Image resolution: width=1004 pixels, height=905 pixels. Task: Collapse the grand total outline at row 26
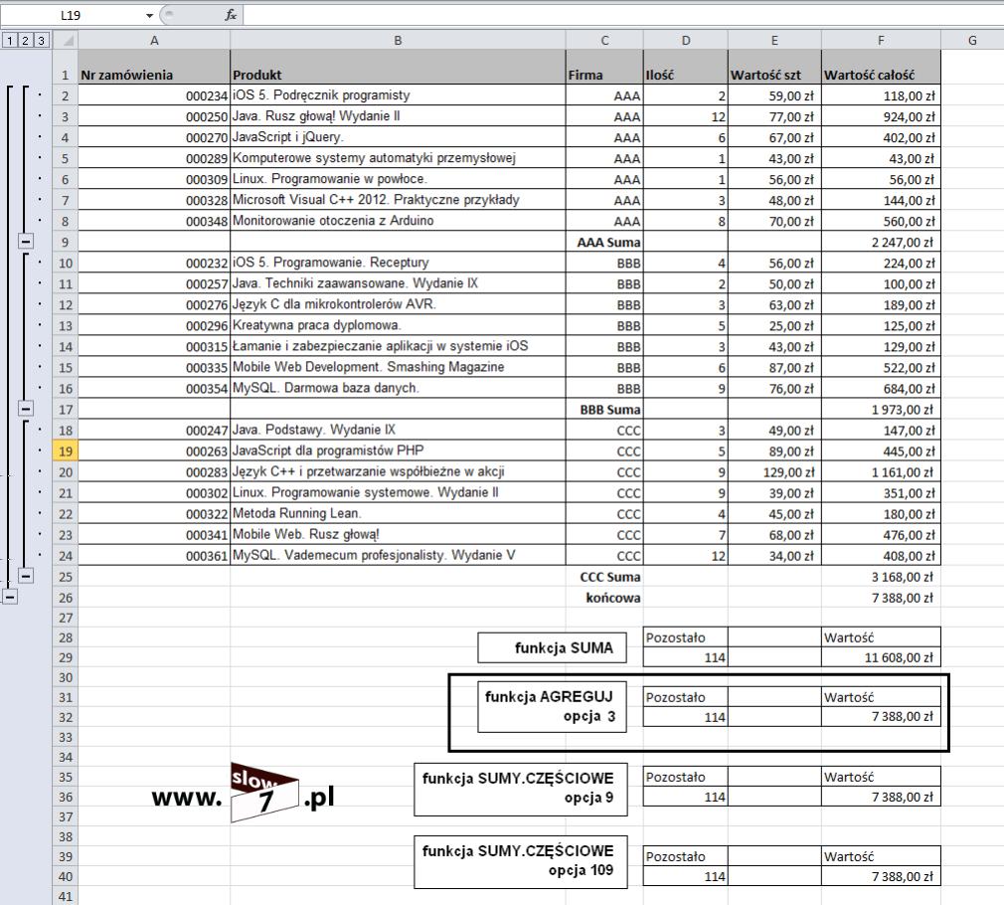point(10,597)
